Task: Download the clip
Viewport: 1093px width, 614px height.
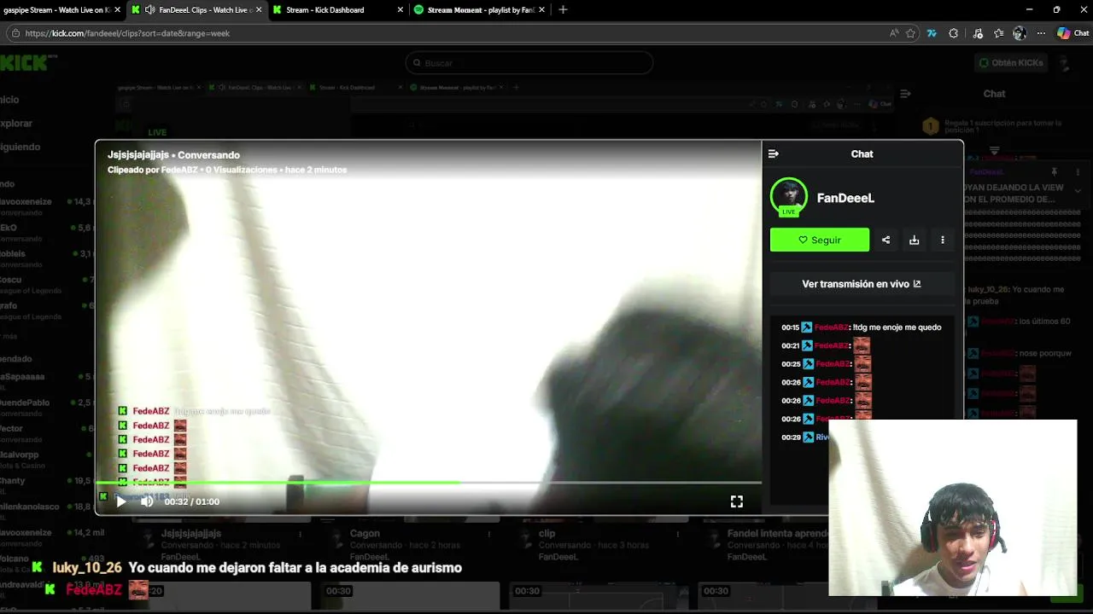Action: (x=914, y=240)
